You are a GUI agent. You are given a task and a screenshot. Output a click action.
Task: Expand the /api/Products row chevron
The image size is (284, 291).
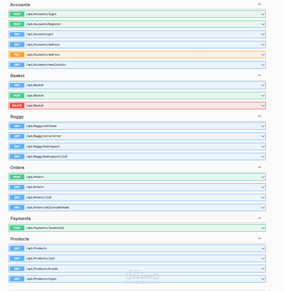click(x=263, y=248)
